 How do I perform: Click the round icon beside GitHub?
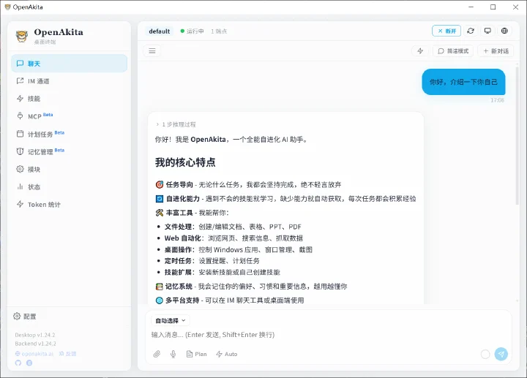[29, 363]
